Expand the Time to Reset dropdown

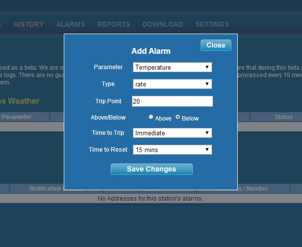coord(172,149)
